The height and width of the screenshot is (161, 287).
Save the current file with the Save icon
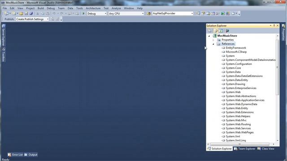point(26,13)
